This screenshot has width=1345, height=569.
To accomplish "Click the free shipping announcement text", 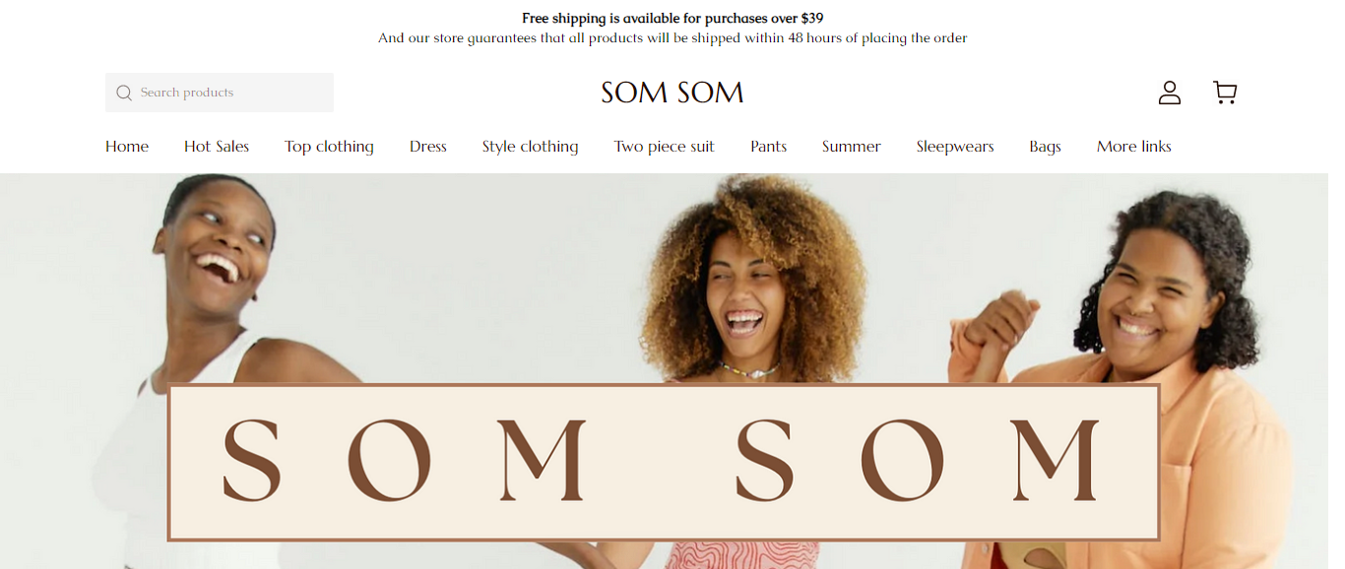I will coord(672,18).
